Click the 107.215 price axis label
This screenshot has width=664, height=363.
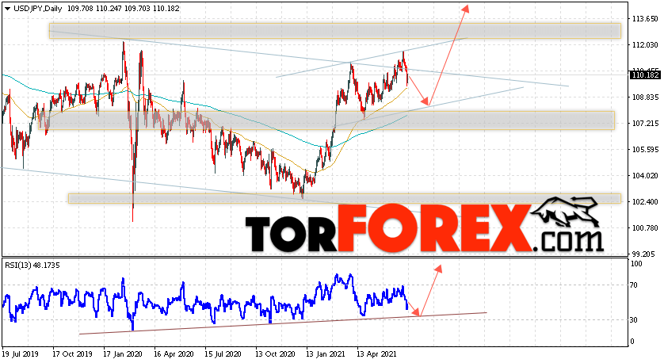[x=645, y=124]
